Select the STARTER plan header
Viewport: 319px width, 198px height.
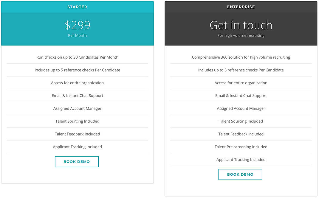[77, 7]
